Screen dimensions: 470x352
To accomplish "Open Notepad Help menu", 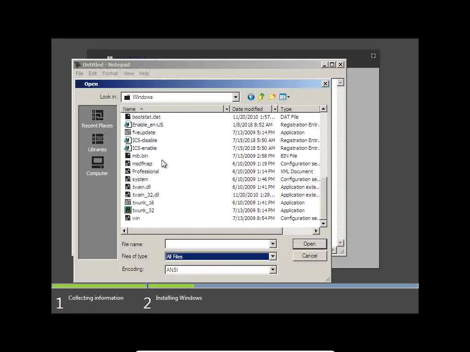I will click(144, 73).
